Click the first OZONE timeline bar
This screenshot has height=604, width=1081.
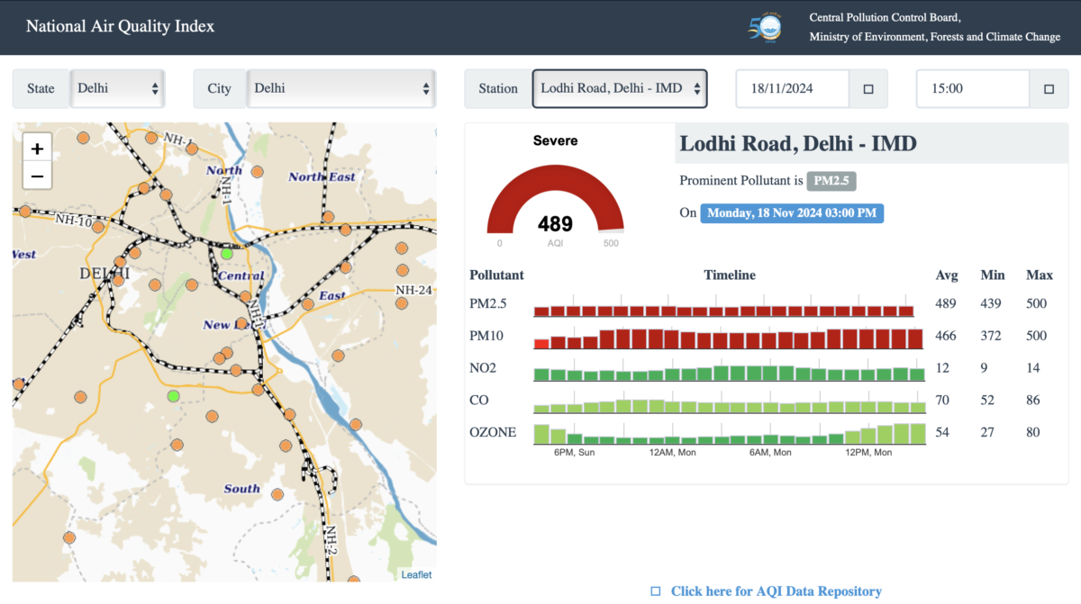pyautogui.click(x=541, y=434)
